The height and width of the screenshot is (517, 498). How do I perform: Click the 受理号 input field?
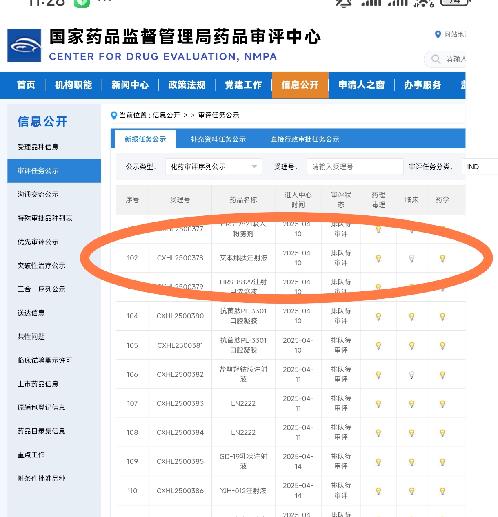[355, 167]
